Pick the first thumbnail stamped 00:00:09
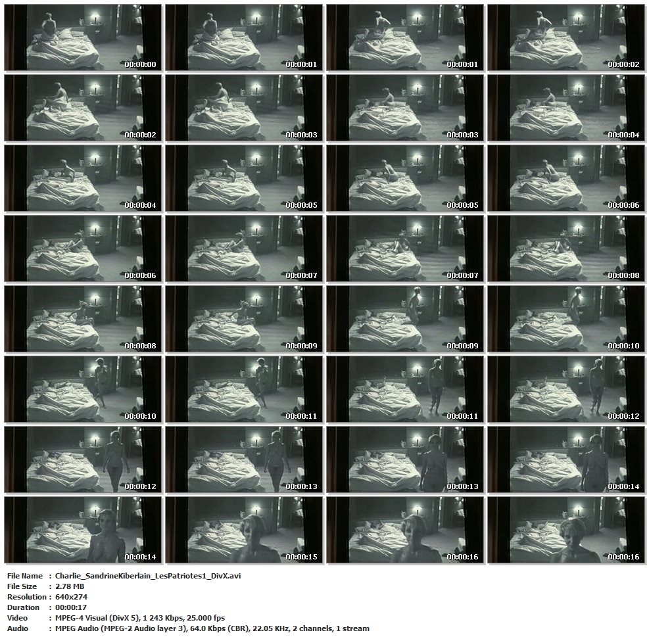Image resolution: width=649 pixels, height=637 pixels. point(244,319)
